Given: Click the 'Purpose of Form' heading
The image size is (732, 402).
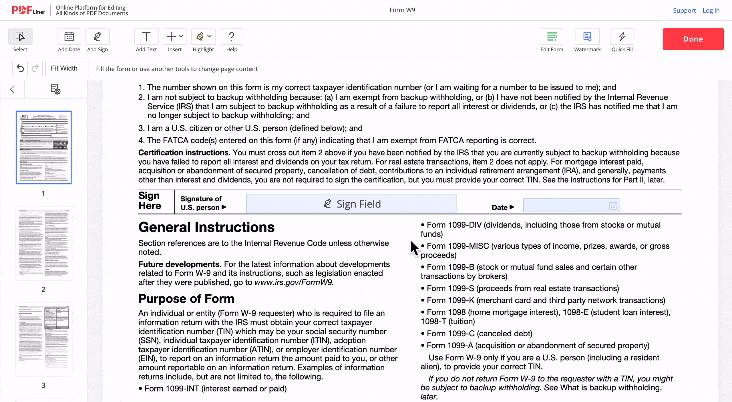Looking at the screenshot, I should (x=186, y=299).
